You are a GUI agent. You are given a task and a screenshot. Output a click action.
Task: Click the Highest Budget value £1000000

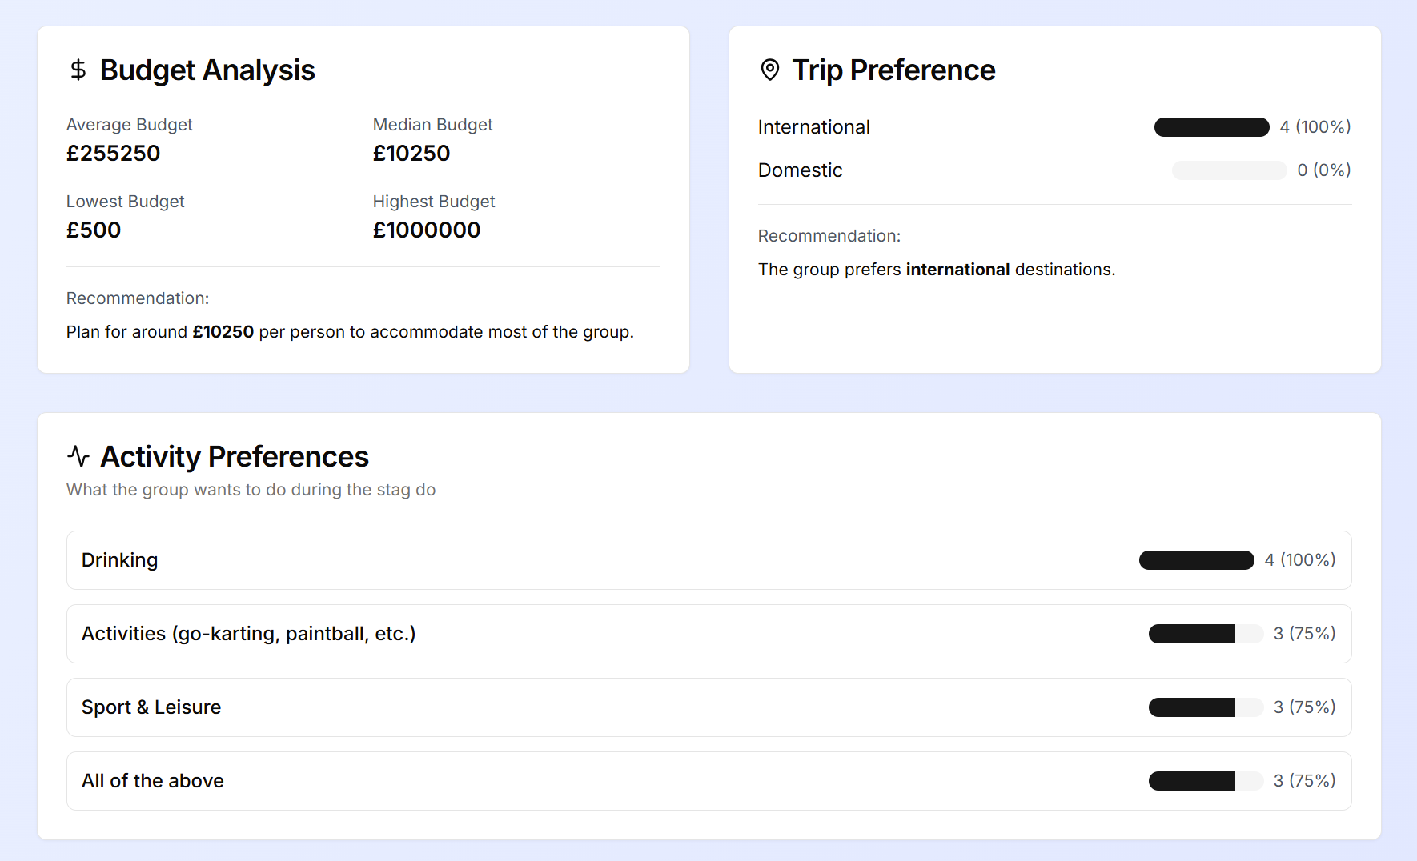coord(427,230)
